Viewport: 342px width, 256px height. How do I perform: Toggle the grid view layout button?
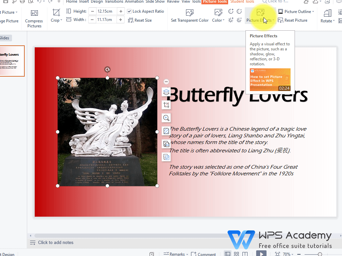[x=236, y=253]
